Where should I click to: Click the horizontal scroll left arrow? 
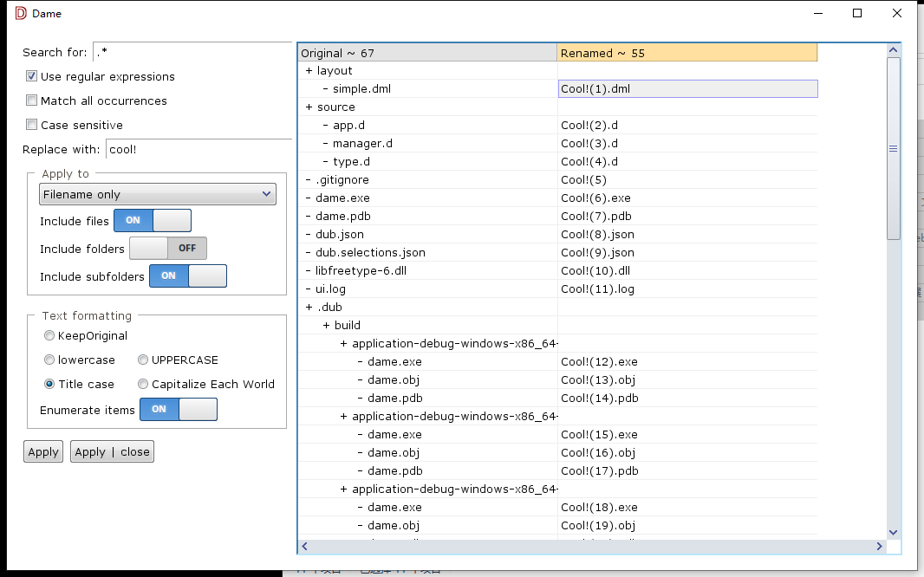[x=304, y=547]
